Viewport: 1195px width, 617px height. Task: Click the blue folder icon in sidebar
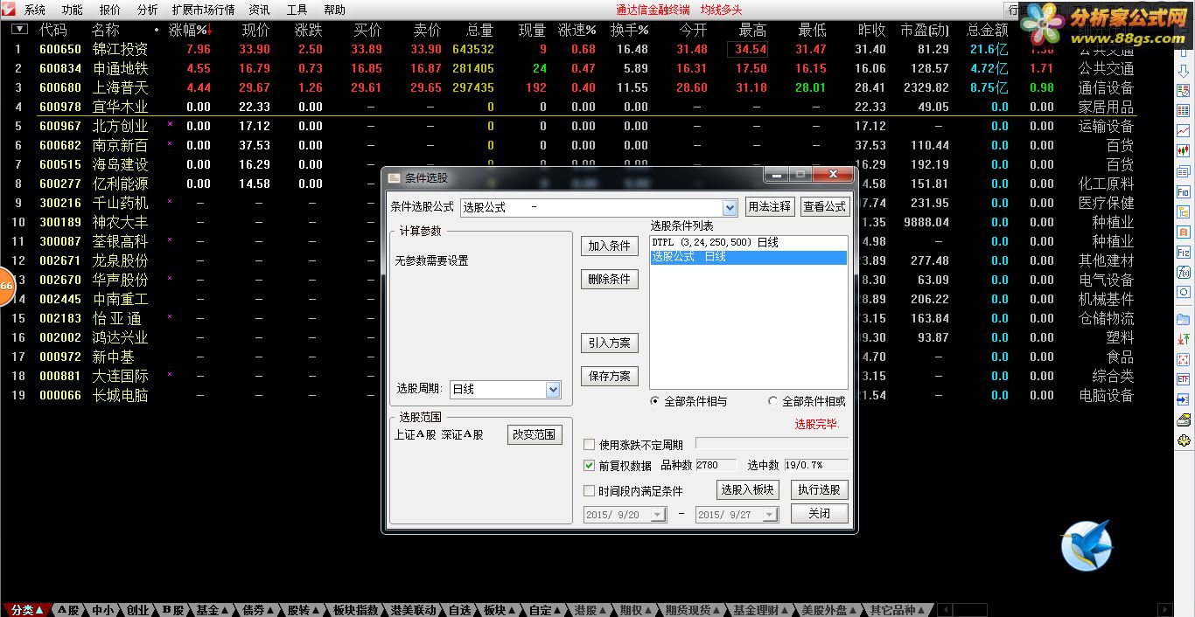pyautogui.click(x=1184, y=319)
